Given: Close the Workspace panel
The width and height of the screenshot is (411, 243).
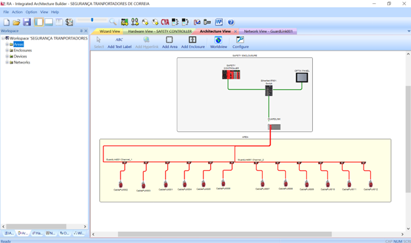Looking at the screenshot, I should [x=86, y=31].
